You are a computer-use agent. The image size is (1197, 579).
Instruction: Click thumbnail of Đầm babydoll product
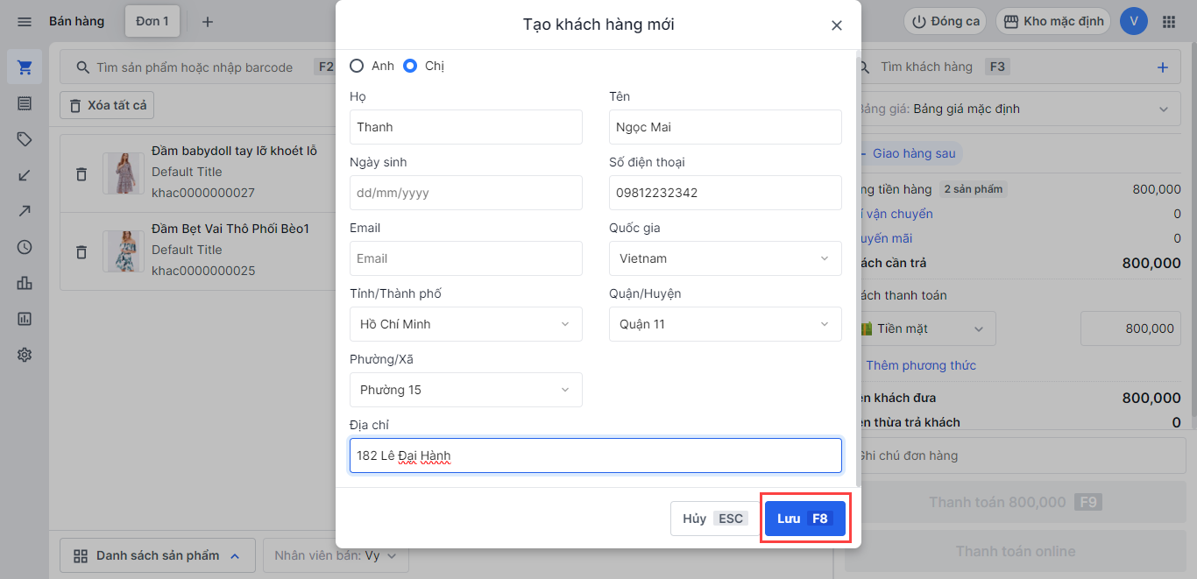(x=124, y=173)
